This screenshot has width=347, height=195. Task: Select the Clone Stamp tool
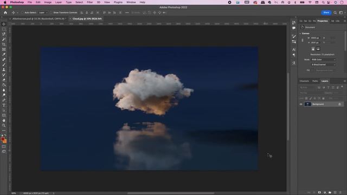coord(4,70)
